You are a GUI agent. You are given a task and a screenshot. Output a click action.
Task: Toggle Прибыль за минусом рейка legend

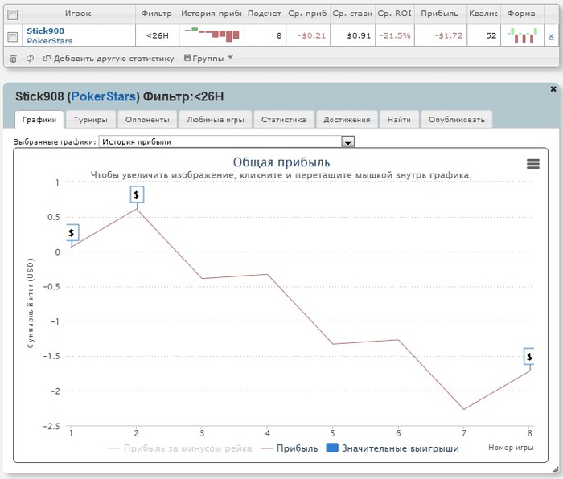coord(180,448)
